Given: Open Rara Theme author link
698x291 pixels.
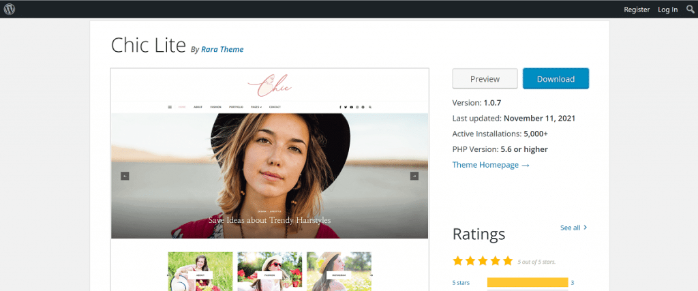Looking at the screenshot, I should (222, 49).
